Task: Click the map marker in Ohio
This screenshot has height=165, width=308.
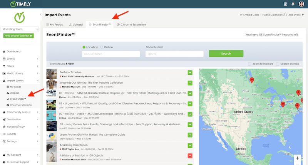Action: 283,104
